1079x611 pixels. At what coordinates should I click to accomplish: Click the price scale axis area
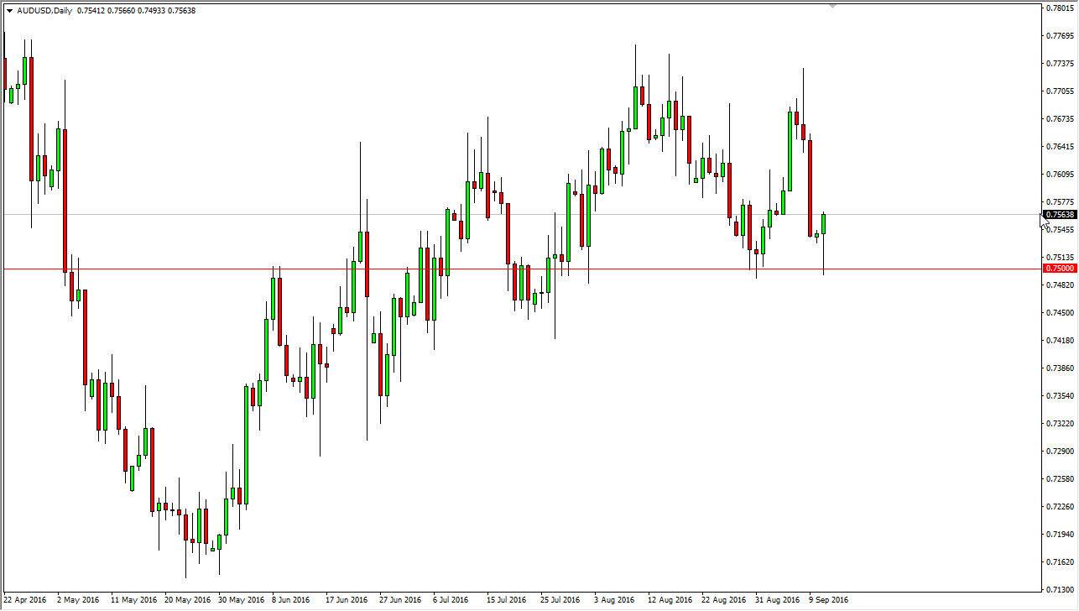click(x=1059, y=378)
